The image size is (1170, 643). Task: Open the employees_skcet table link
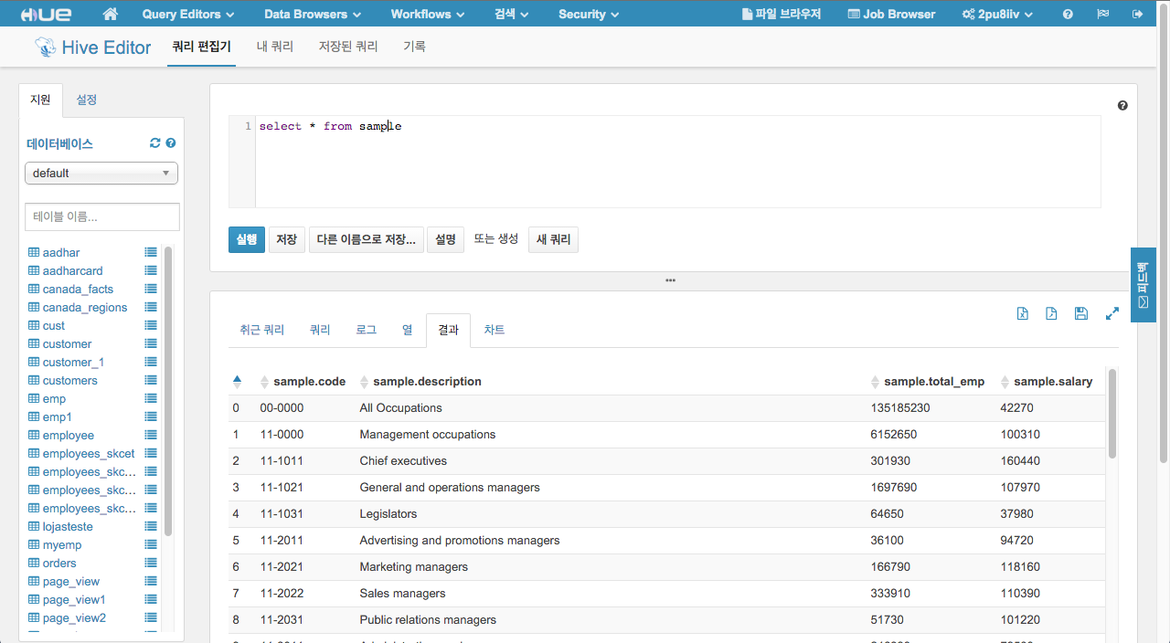click(x=89, y=453)
